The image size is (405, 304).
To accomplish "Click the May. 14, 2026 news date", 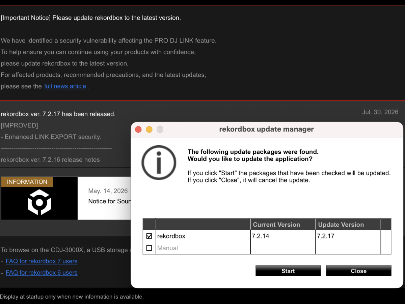I will 108,191.
